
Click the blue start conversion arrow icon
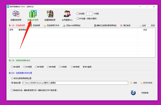133,93
